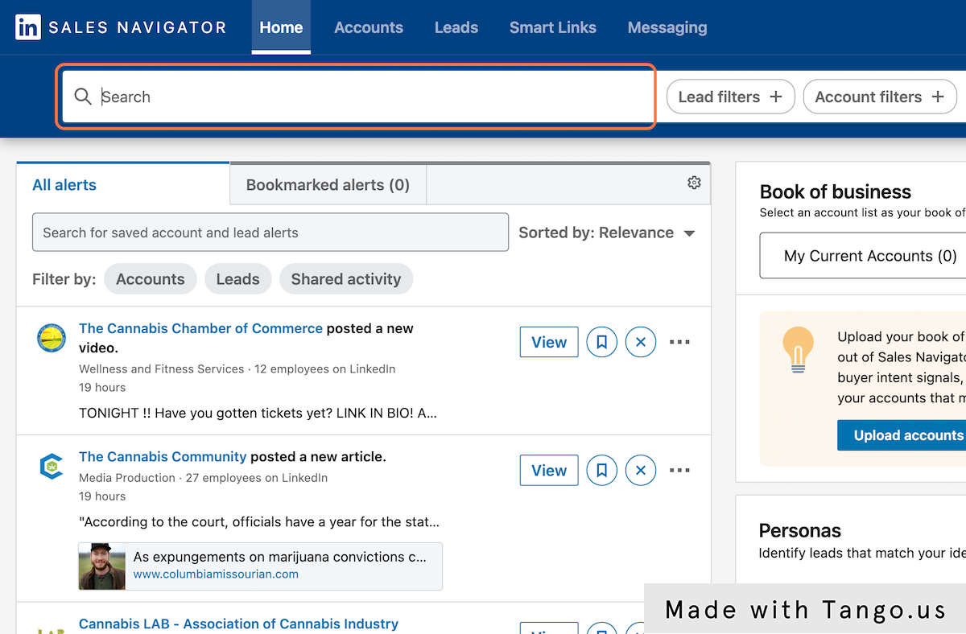Open The Cannabis Chamber of Commerce link
The height and width of the screenshot is (634, 966).
click(200, 328)
